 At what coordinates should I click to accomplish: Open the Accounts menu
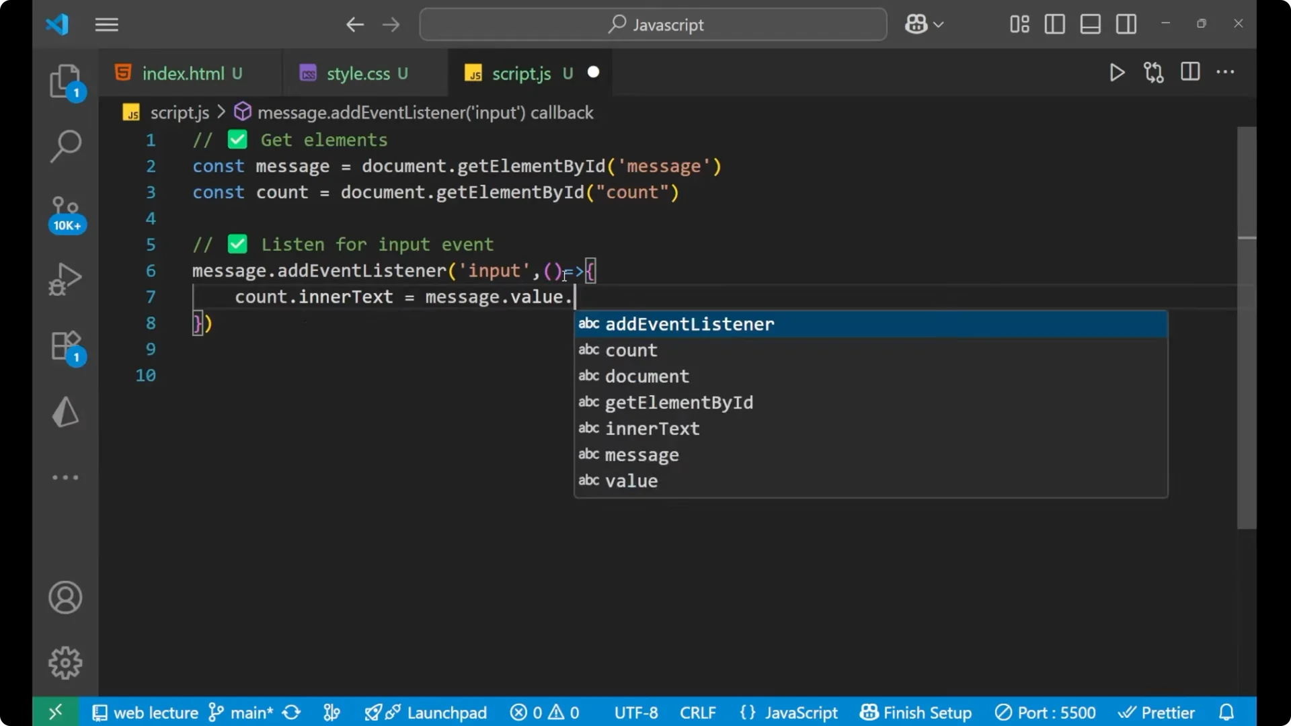click(65, 598)
